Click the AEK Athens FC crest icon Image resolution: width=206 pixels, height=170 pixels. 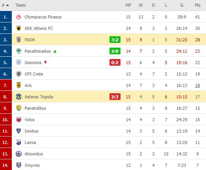pos(19,28)
